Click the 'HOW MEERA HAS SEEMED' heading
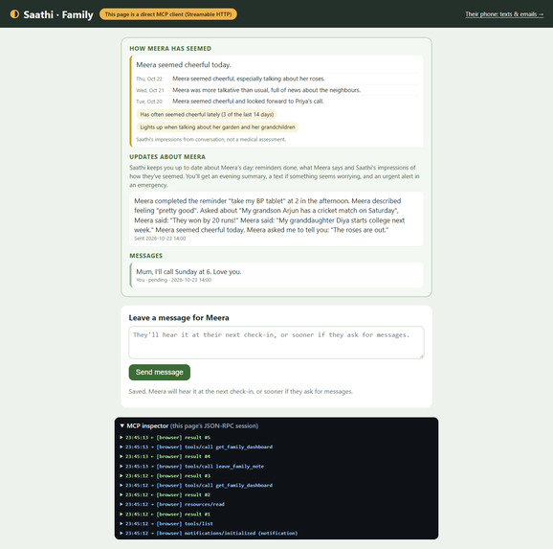The image size is (553, 549). (x=170, y=49)
